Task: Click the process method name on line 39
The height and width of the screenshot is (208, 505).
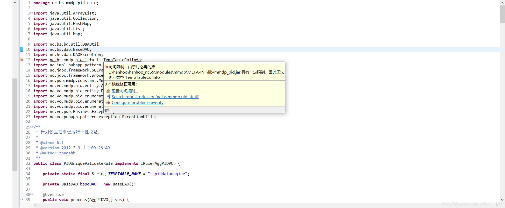Action: pyautogui.click(x=79, y=200)
